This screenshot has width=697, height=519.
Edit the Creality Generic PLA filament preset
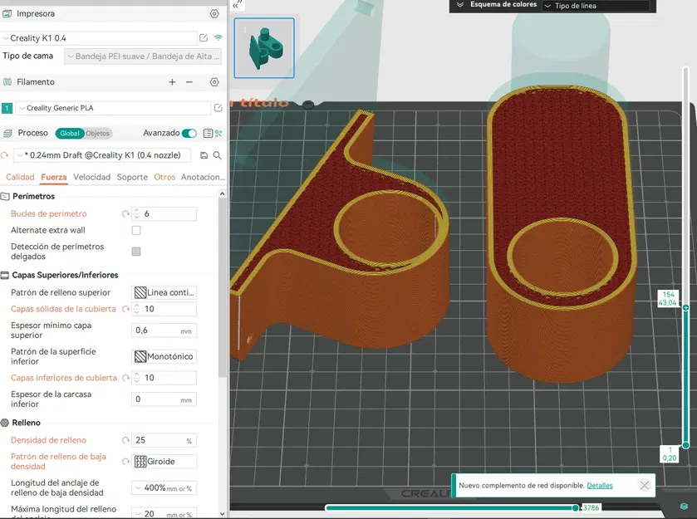tap(218, 108)
